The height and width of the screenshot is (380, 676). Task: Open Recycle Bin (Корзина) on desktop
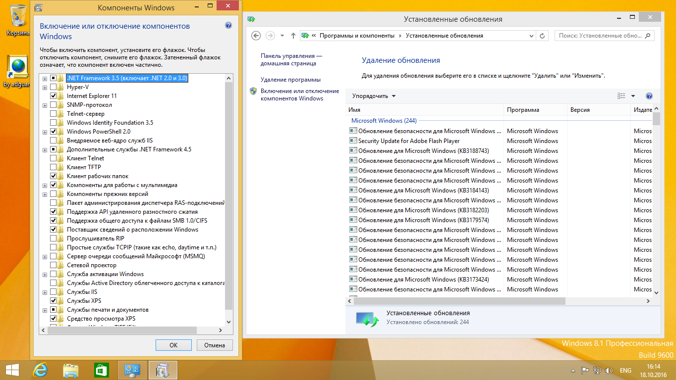[19, 19]
